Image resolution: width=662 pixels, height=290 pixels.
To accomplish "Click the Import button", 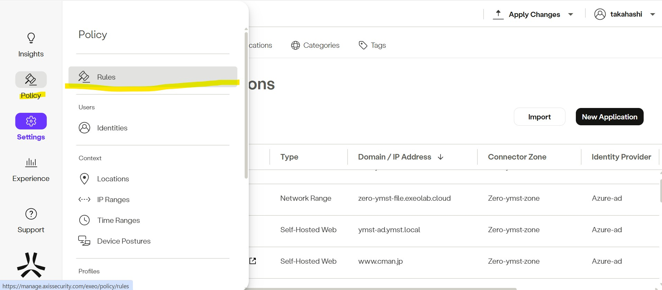I will pyautogui.click(x=539, y=117).
